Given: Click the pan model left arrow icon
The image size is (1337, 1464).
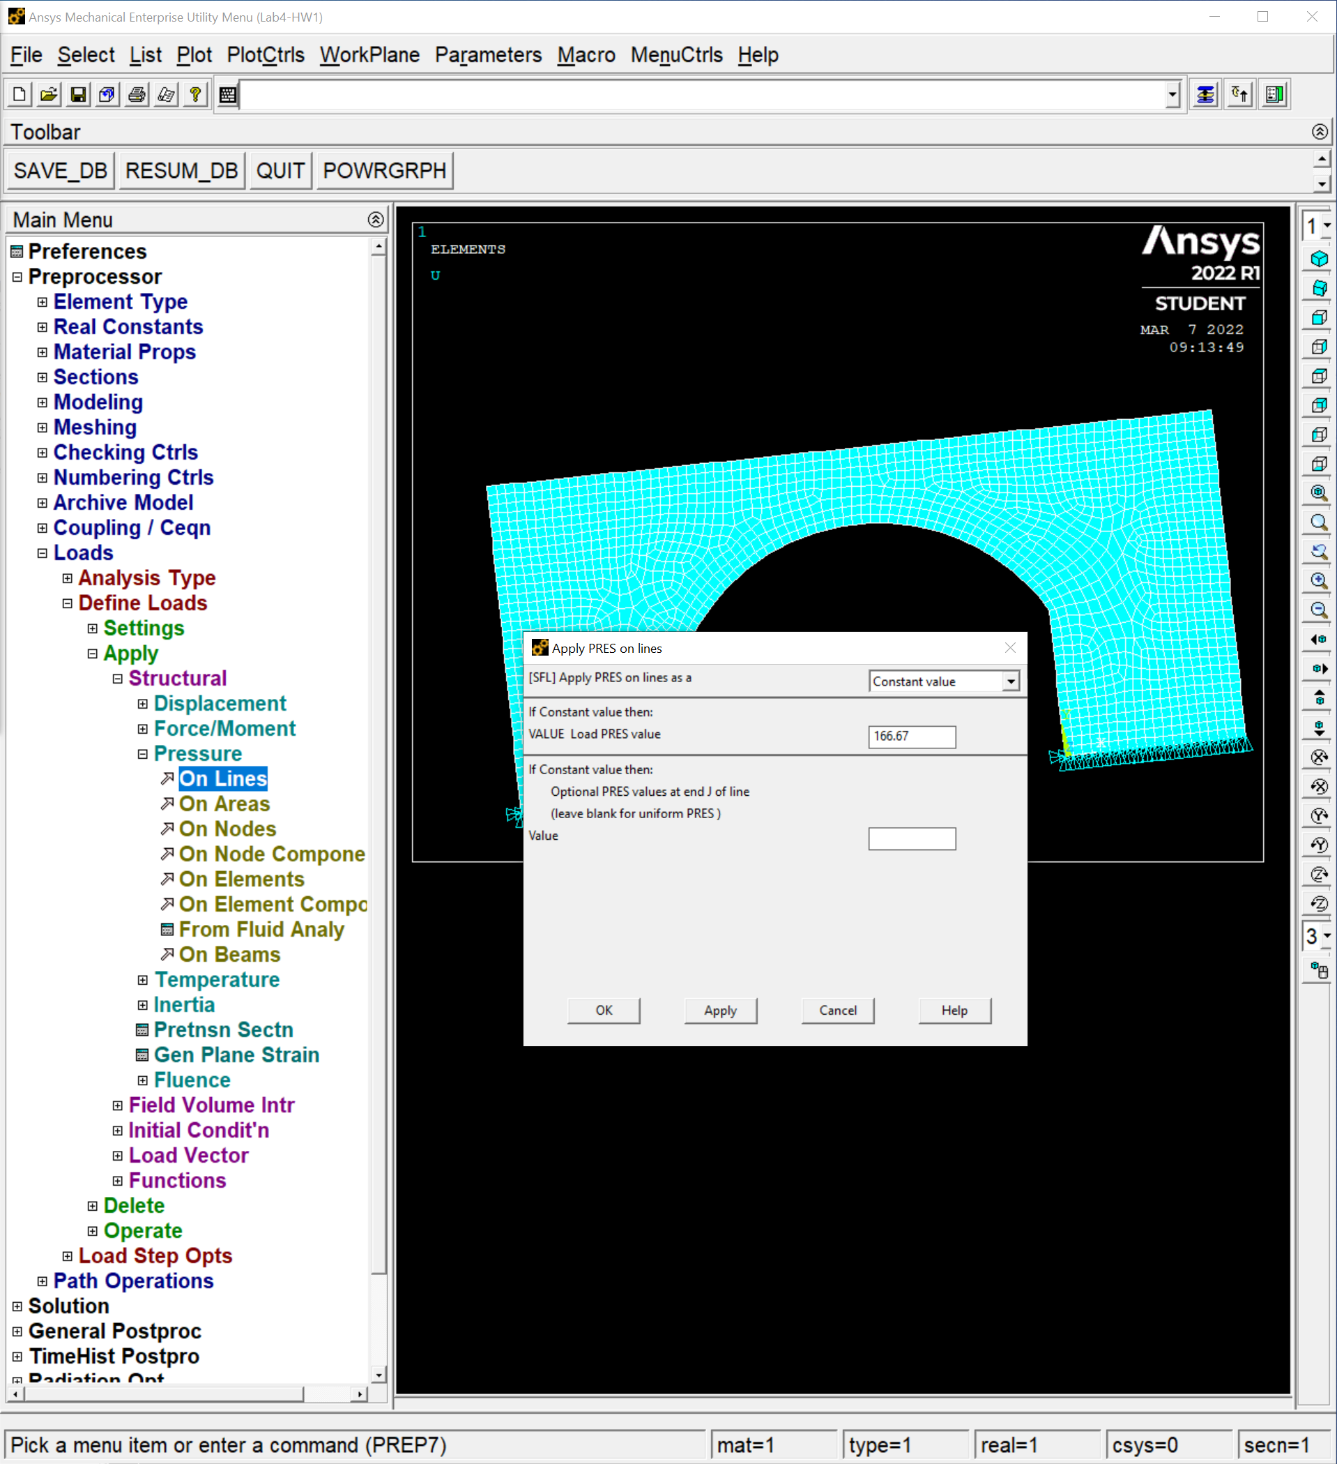Looking at the screenshot, I should coord(1319,640).
